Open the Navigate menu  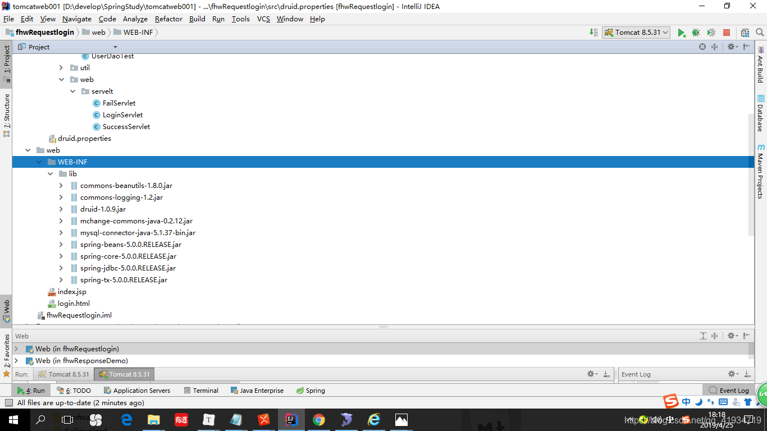pyautogui.click(x=76, y=19)
